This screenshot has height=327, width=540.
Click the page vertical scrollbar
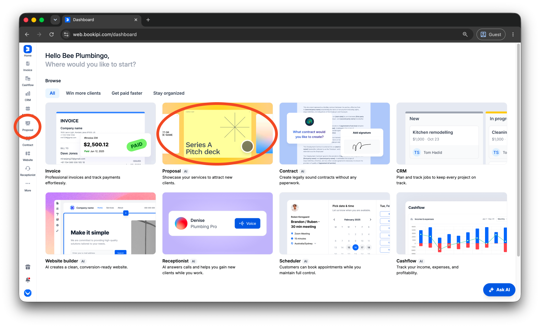coord(518,150)
